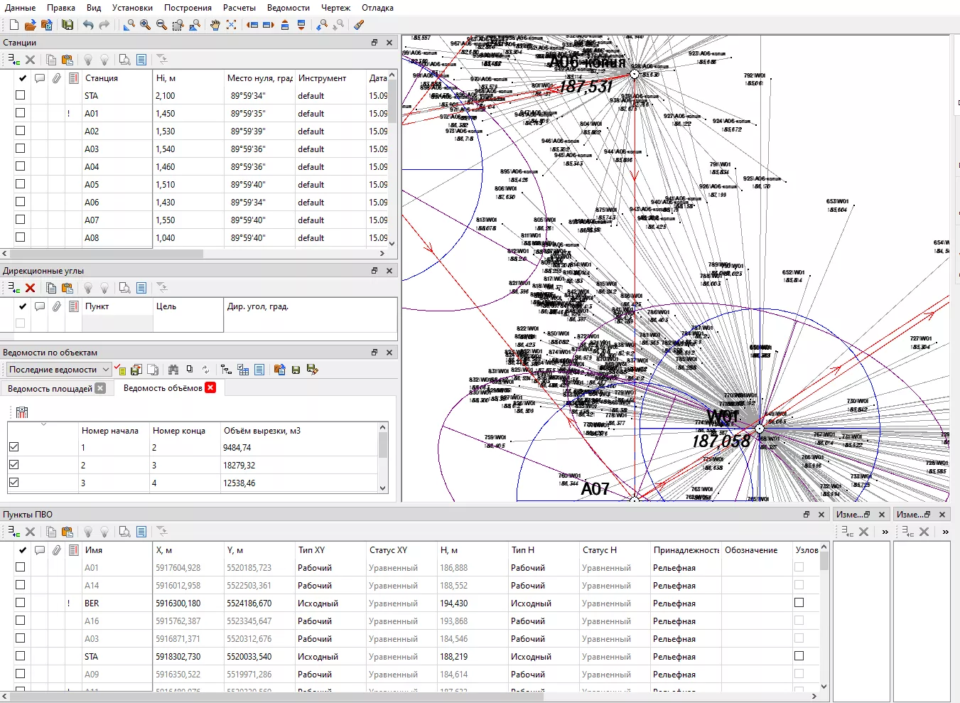Click the small sort chevron above the volume checkboxes
The image size is (960, 703).
(x=44, y=424)
